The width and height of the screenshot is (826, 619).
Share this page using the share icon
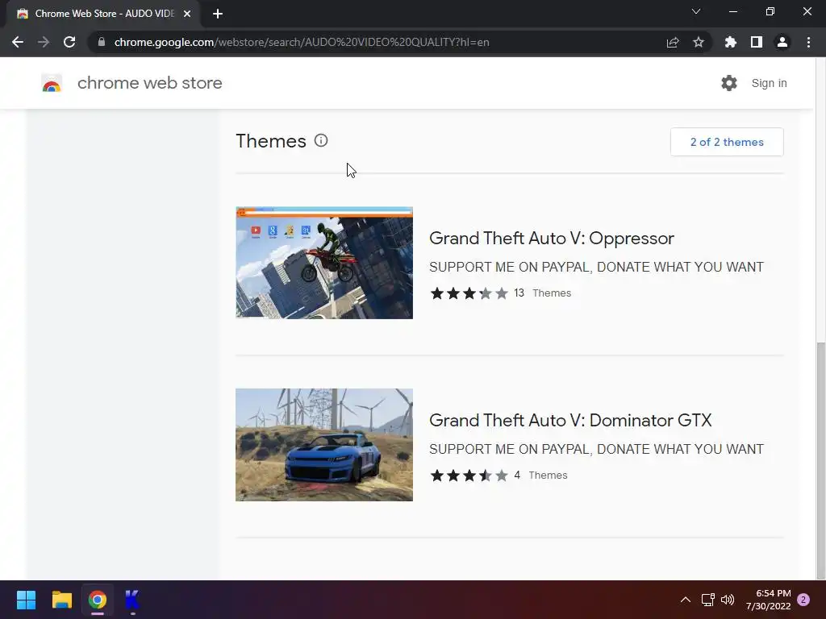pyautogui.click(x=673, y=42)
